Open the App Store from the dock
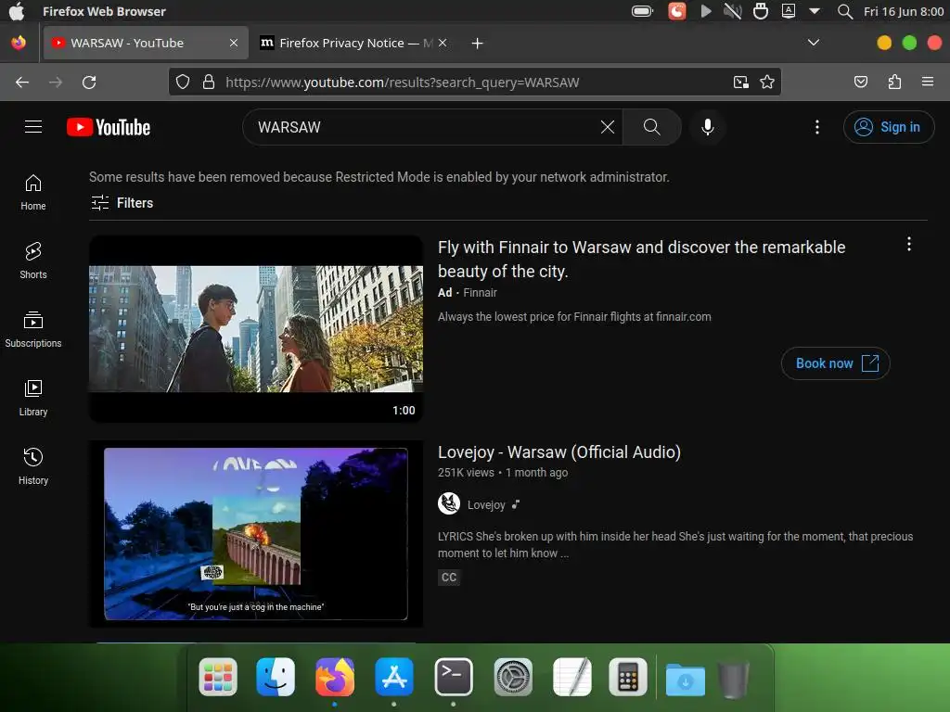The height and width of the screenshot is (712, 950). [x=393, y=677]
